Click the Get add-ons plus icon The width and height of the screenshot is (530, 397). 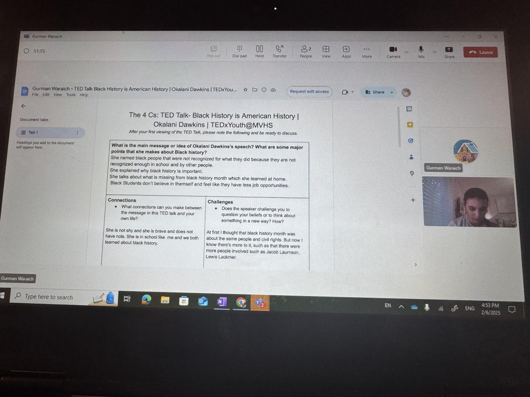[x=413, y=200]
